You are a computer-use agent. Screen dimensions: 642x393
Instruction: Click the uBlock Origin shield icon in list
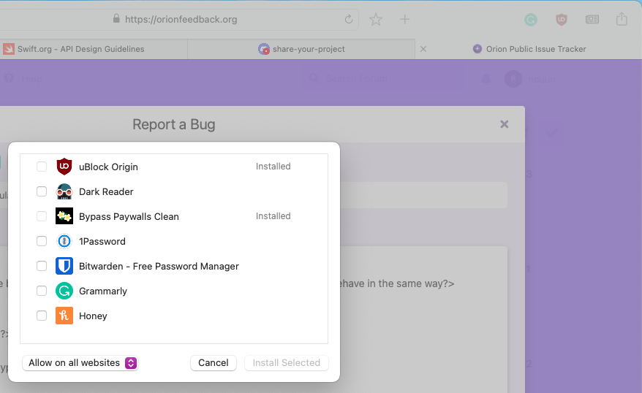[64, 167]
